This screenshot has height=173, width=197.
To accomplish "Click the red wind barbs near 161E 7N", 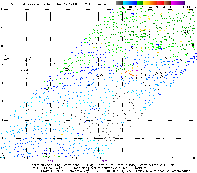I will (x=136, y=76).
